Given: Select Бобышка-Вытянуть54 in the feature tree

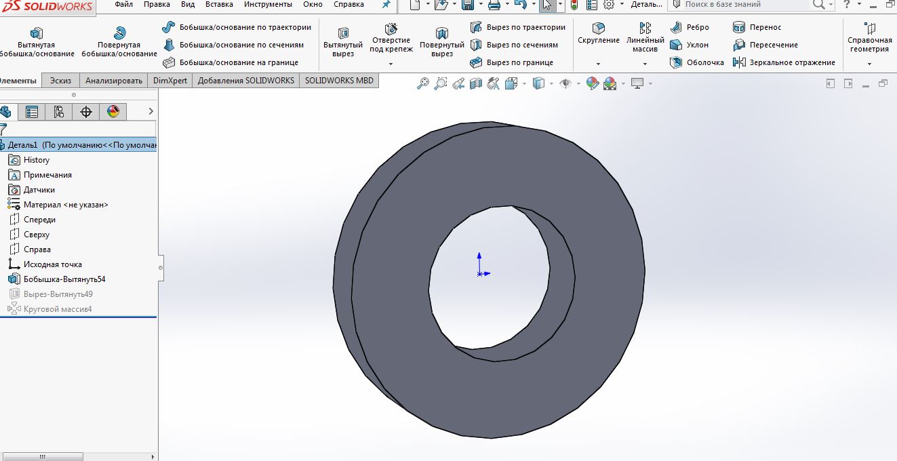Looking at the screenshot, I should coord(64,279).
